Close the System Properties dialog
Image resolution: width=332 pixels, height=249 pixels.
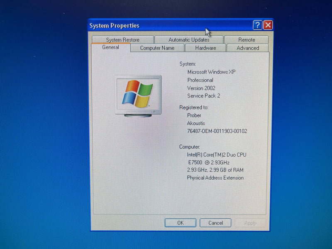[x=268, y=25]
